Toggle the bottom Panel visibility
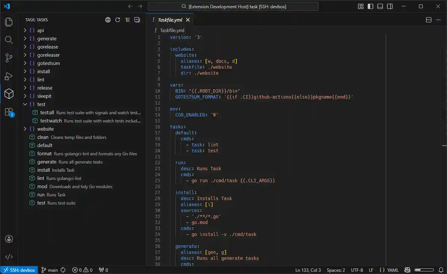The width and height of the screenshot is (447, 274). click(380, 6)
